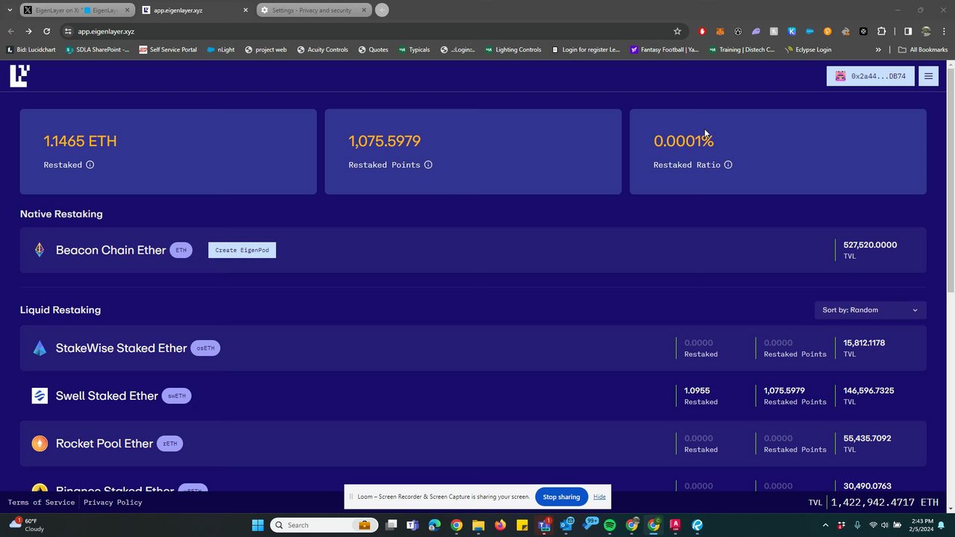The height and width of the screenshot is (537, 955).
Task: Open the Windows Start menu
Action: [x=257, y=525]
